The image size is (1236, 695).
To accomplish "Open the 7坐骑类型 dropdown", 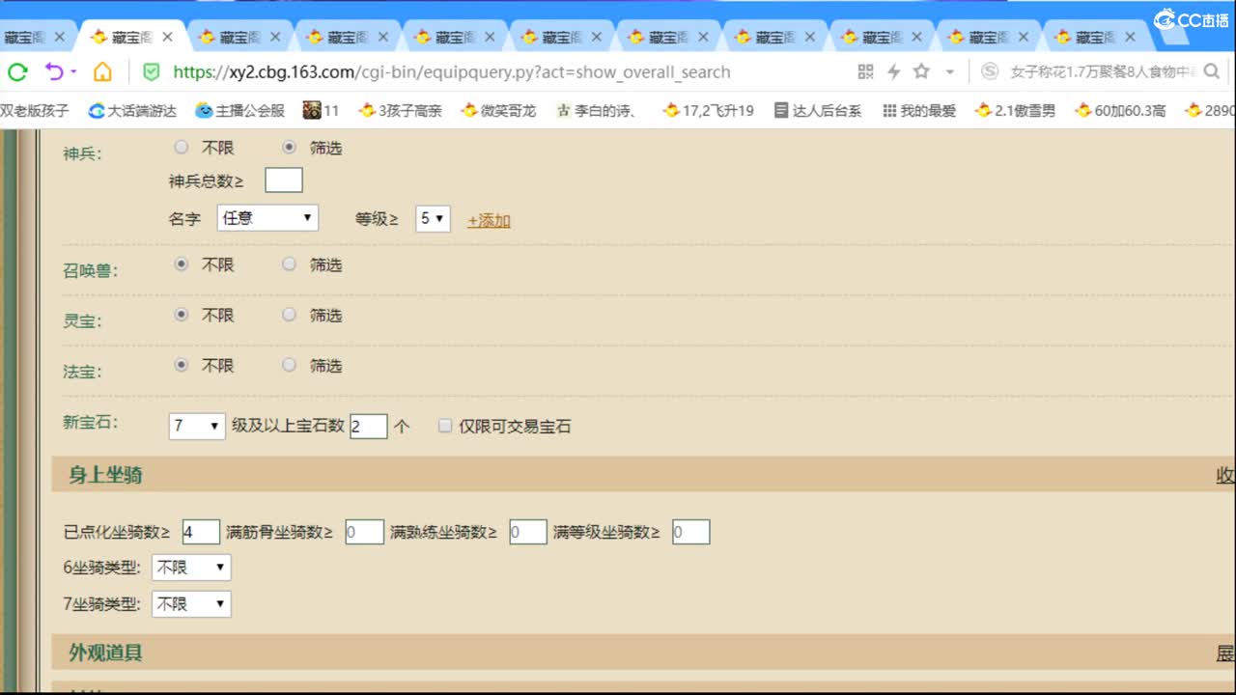I will [x=191, y=604].
